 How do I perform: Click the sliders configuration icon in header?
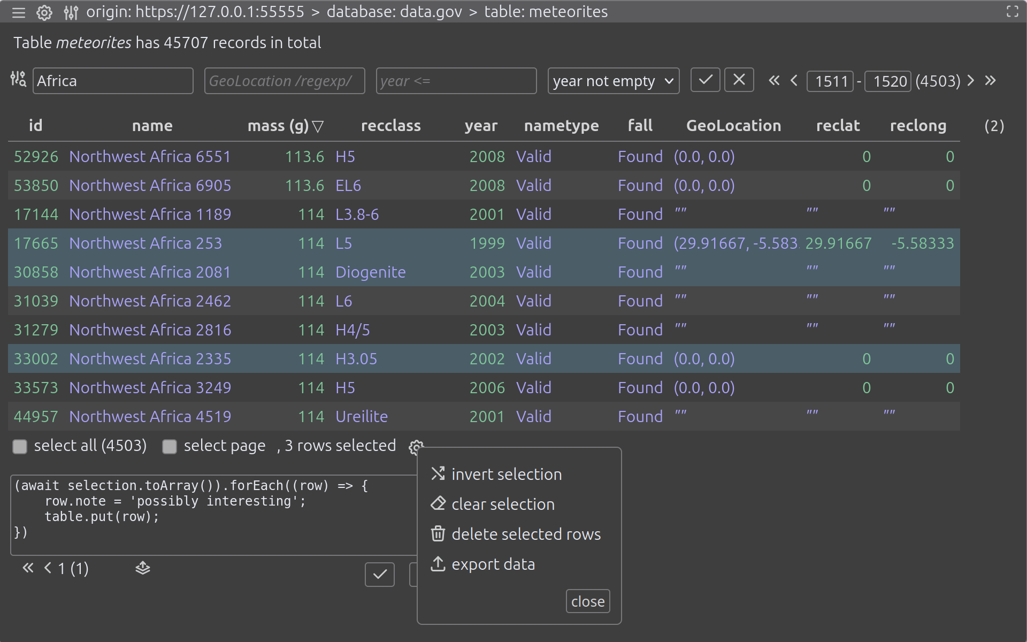71,12
